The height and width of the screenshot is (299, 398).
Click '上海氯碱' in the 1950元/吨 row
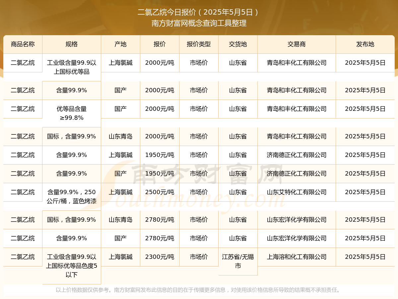coord(120,155)
